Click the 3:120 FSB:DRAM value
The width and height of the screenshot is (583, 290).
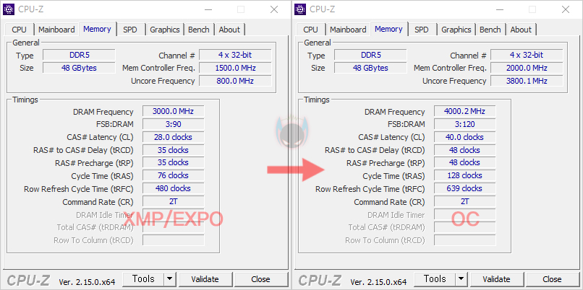point(465,124)
